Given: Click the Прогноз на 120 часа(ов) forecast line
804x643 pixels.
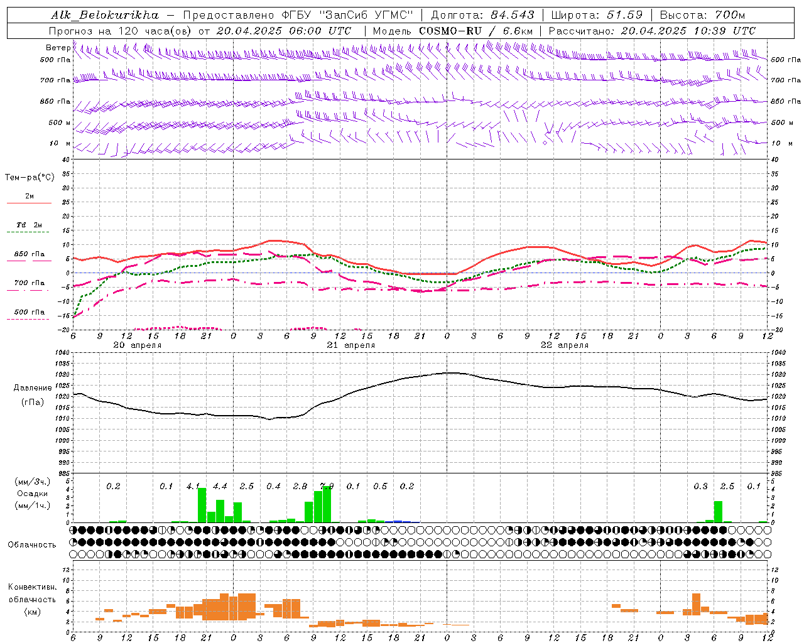Looking at the screenshot, I should click(x=200, y=30).
